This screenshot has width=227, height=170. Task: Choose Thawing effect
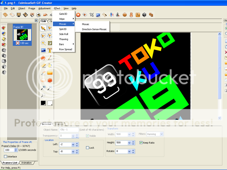click(64, 39)
